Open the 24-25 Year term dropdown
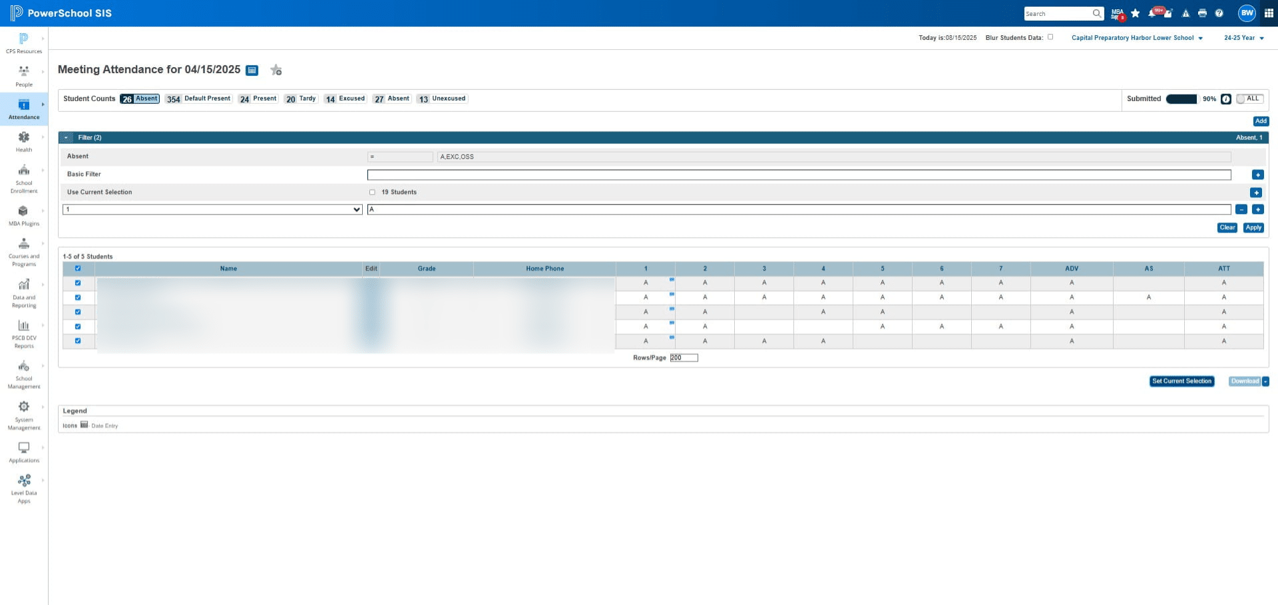1278x605 pixels. tap(1243, 38)
